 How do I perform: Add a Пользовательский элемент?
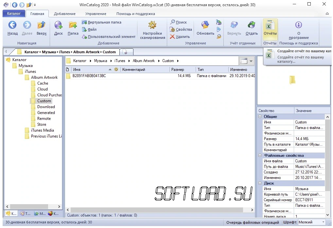click(x=109, y=37)
